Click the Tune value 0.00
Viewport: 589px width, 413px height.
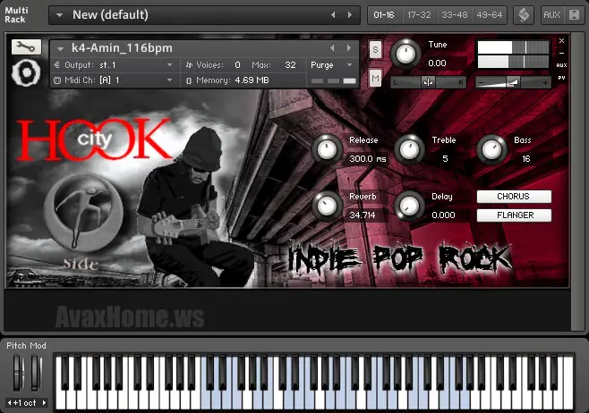pos(437,63)
